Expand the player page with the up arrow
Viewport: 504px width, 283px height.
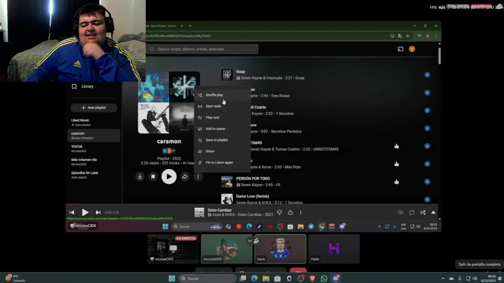point(433,213)
